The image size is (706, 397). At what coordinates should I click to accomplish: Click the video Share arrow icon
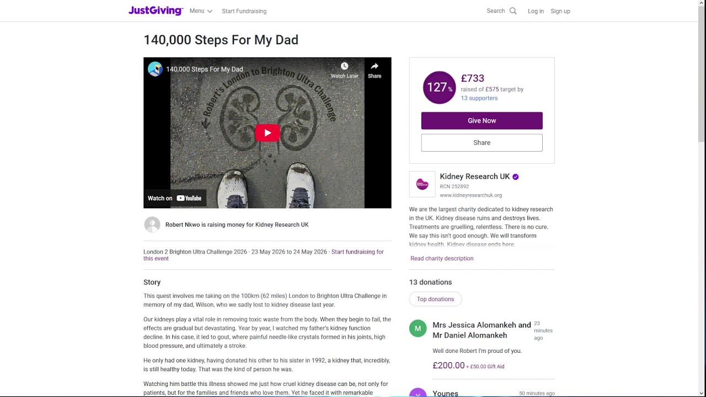375,66
